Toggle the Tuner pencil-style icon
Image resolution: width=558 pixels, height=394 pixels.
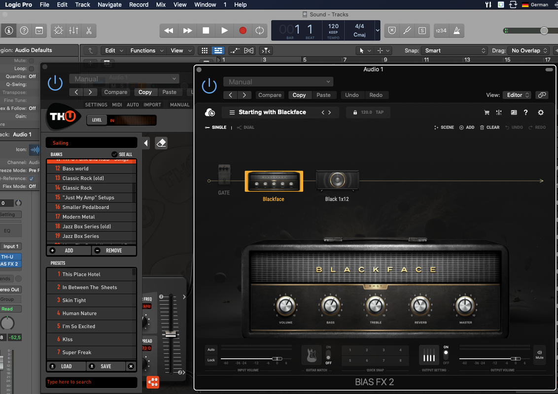407,31
